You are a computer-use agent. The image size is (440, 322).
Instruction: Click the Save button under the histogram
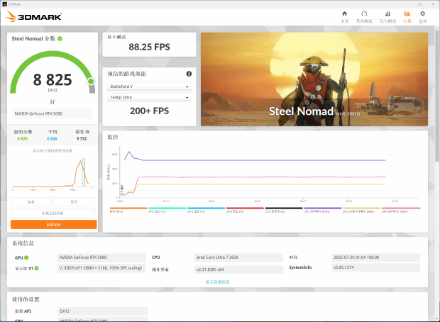tap(74, 201)
